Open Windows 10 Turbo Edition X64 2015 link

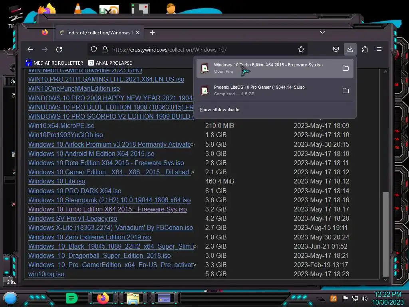[x=107, y=209]
